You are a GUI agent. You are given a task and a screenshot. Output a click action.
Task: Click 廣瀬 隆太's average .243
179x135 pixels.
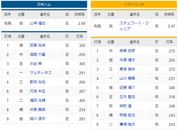click(172, 124)
